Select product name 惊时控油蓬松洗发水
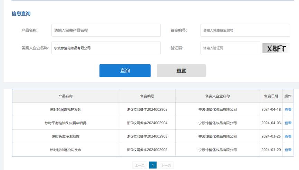The height and width of the screenshot is (170, 299). click(66, 150)
